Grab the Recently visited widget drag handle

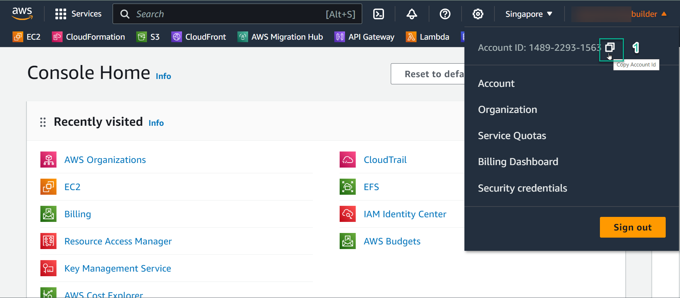click(x=43, y=122)
